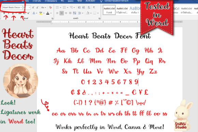The width and height of the screenshot is (198, 132).
Task: Click 'Works perfectly in Word, Canva & More!' line
Action: 110,127
